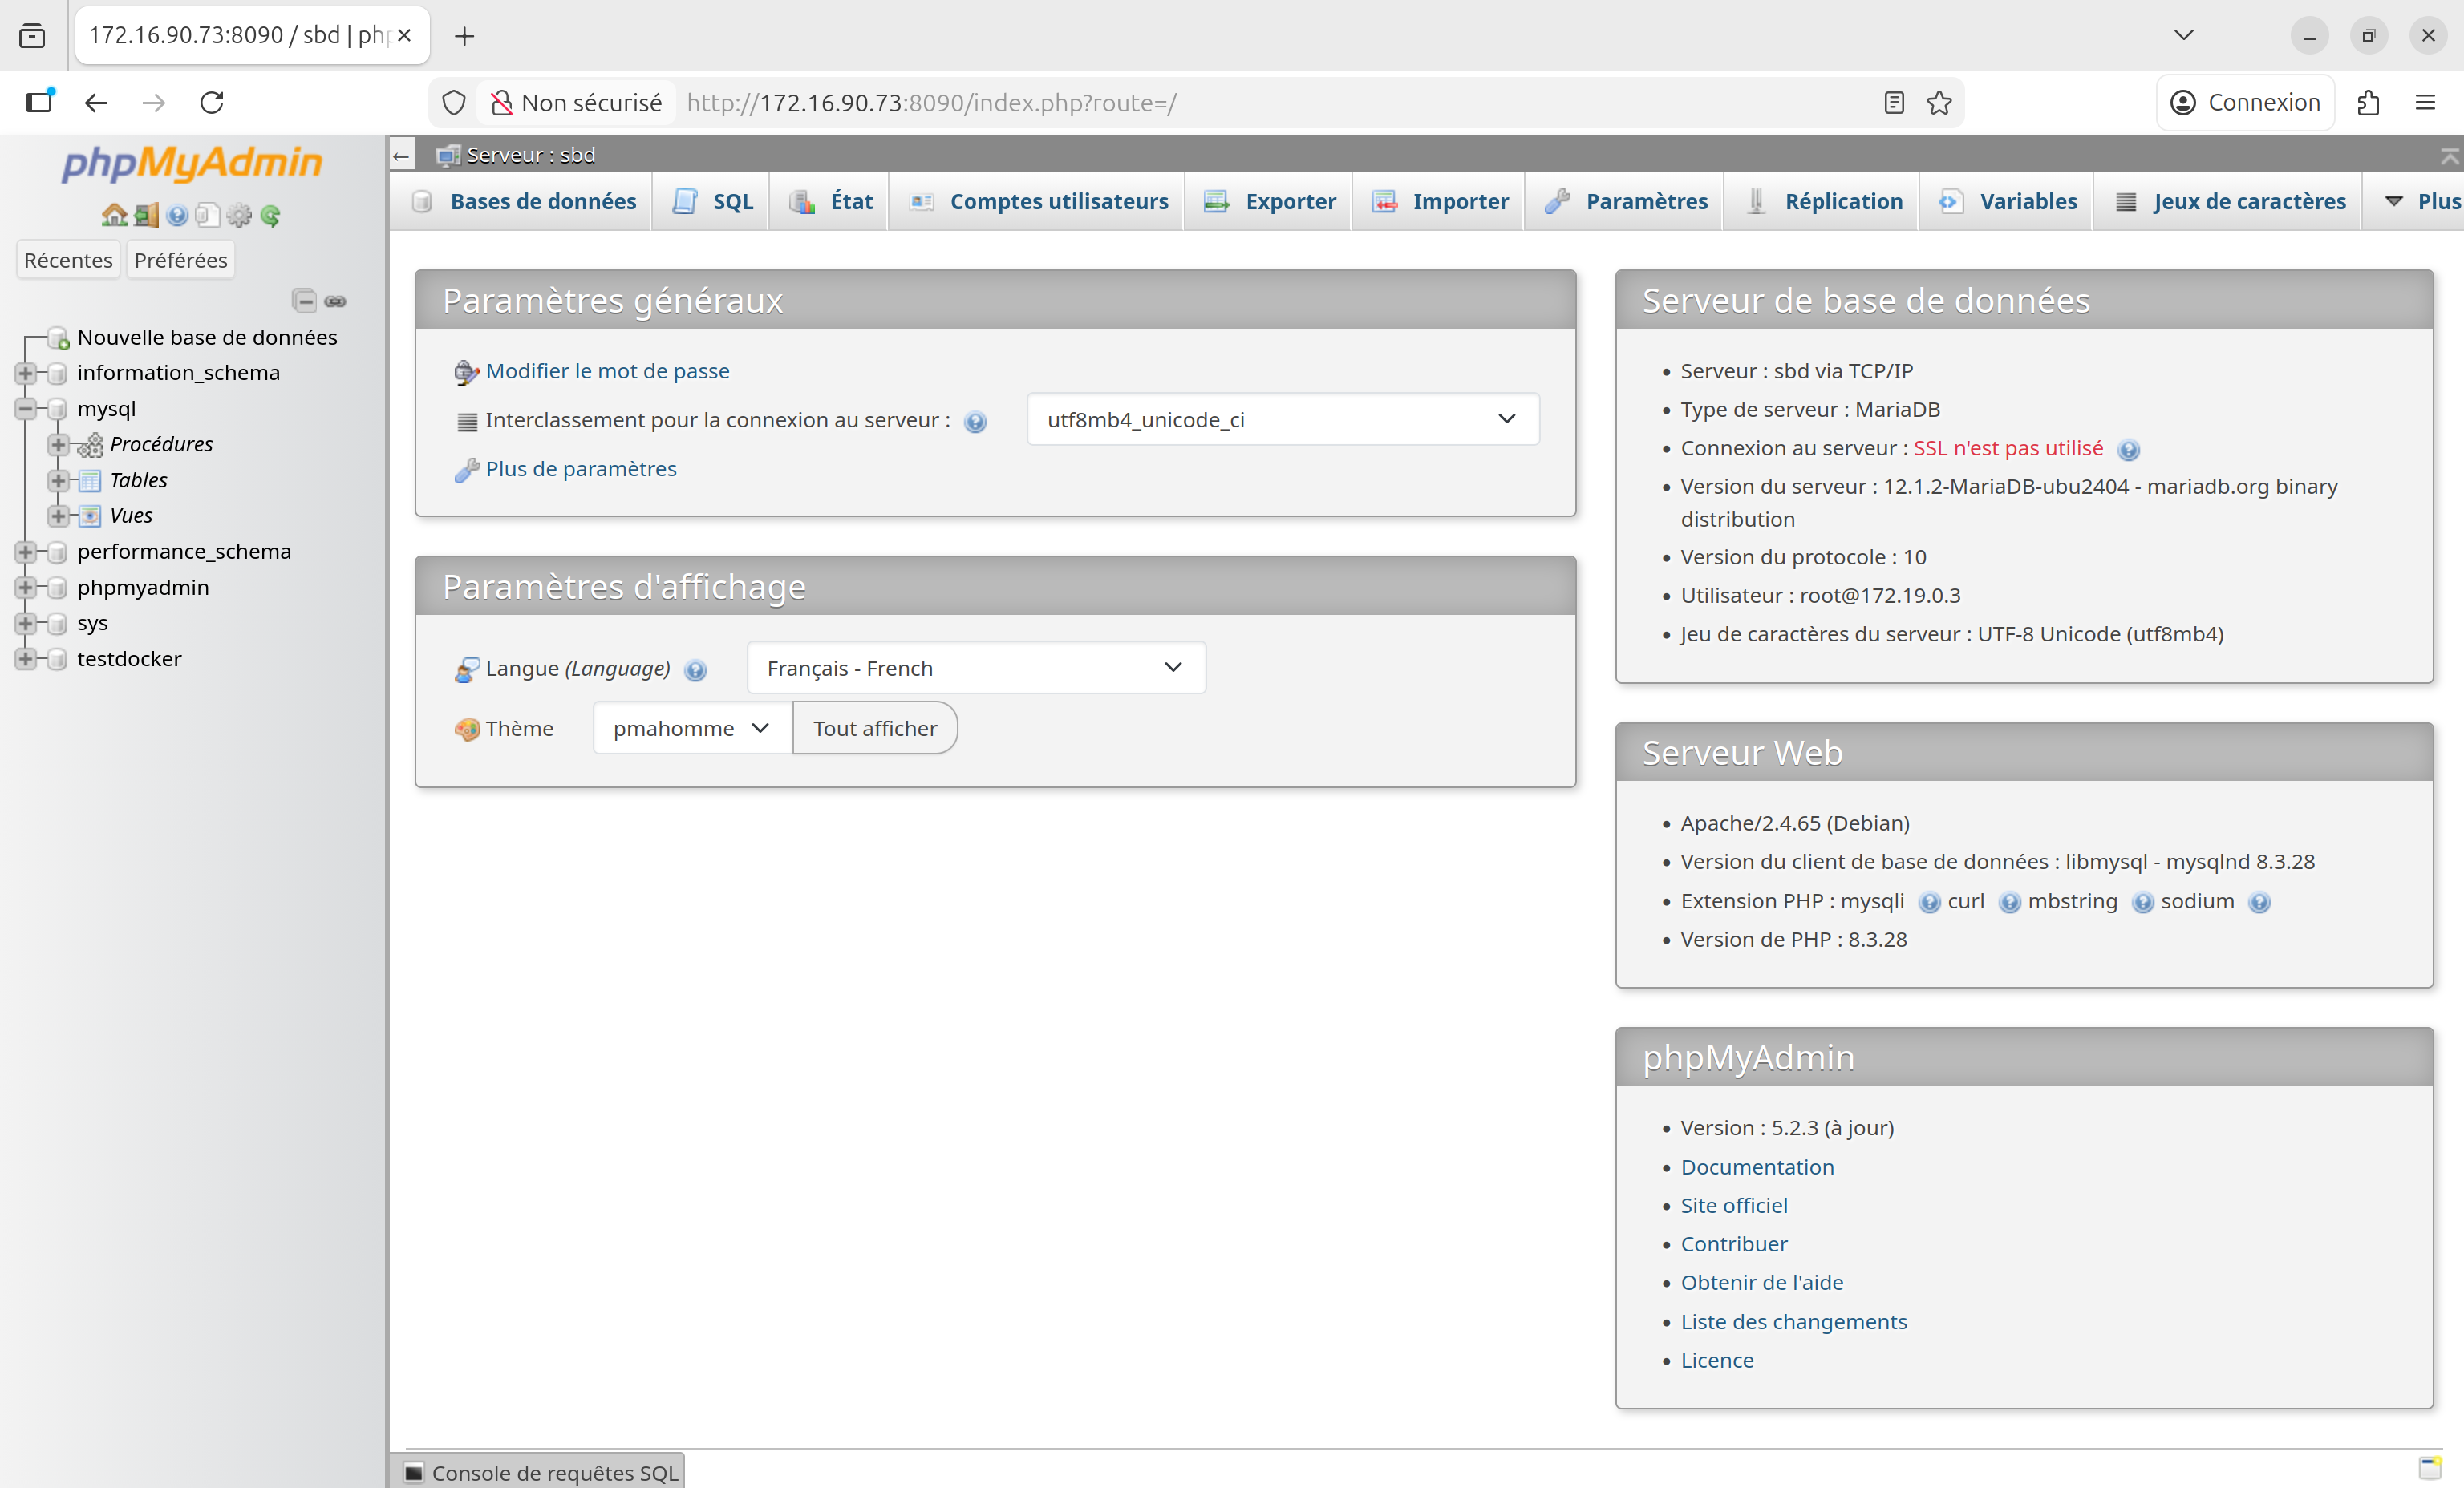2464x1488 pixels.
Task: Click Modifier le mot de passe link
Action: coord(607,370)
